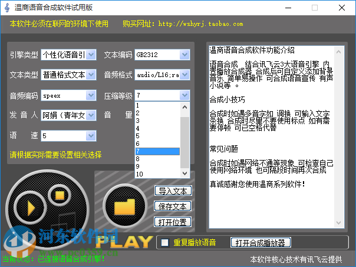Click the compression list scrollbar thumb
356x267 pixels.
(x=185, y=143)
